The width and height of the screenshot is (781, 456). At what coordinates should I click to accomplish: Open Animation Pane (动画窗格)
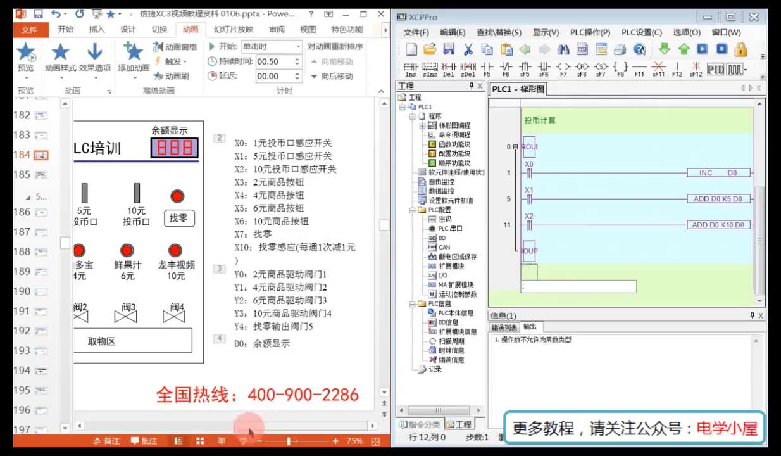point(175,47)
